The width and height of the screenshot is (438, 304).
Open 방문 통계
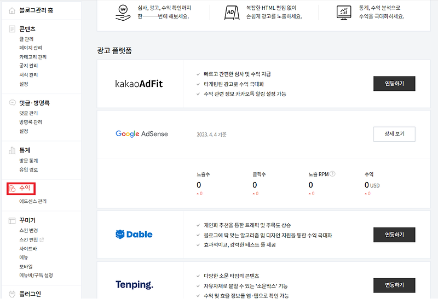28,161
